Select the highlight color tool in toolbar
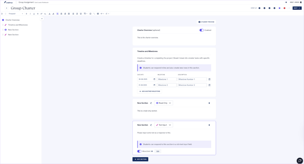Viewport: 304px width, 164px height. point(53,14)
